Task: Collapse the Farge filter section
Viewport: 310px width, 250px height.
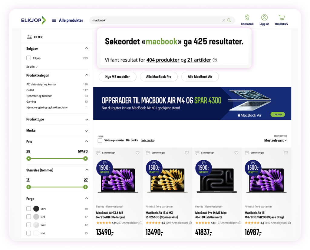Action: (87, 198)
